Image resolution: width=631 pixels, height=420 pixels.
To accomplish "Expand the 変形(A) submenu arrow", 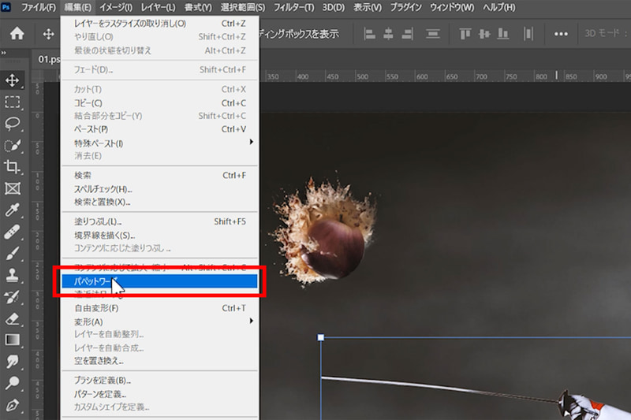I will pyautogui.click(x=251, y=321).
